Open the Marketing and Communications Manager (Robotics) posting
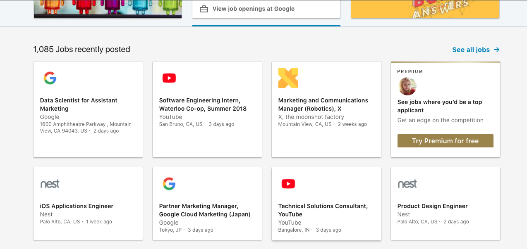 323,104
